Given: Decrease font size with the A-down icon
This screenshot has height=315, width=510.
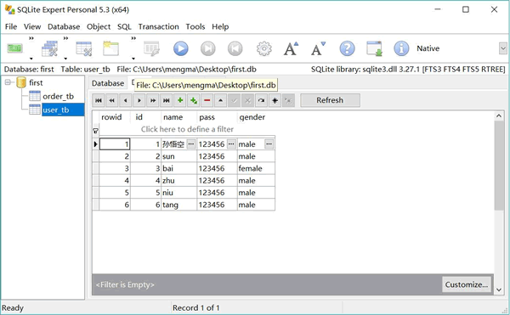Looking at the screenshot, I should [318, 48].
